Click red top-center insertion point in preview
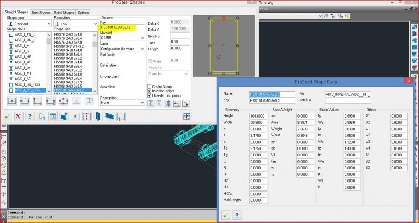The height and width of the screenshot is (223, 419). pyautogui.click(x=224, y=18)
